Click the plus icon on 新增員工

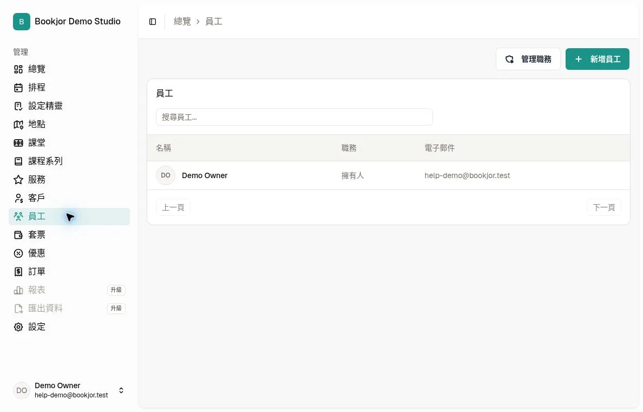578,59
